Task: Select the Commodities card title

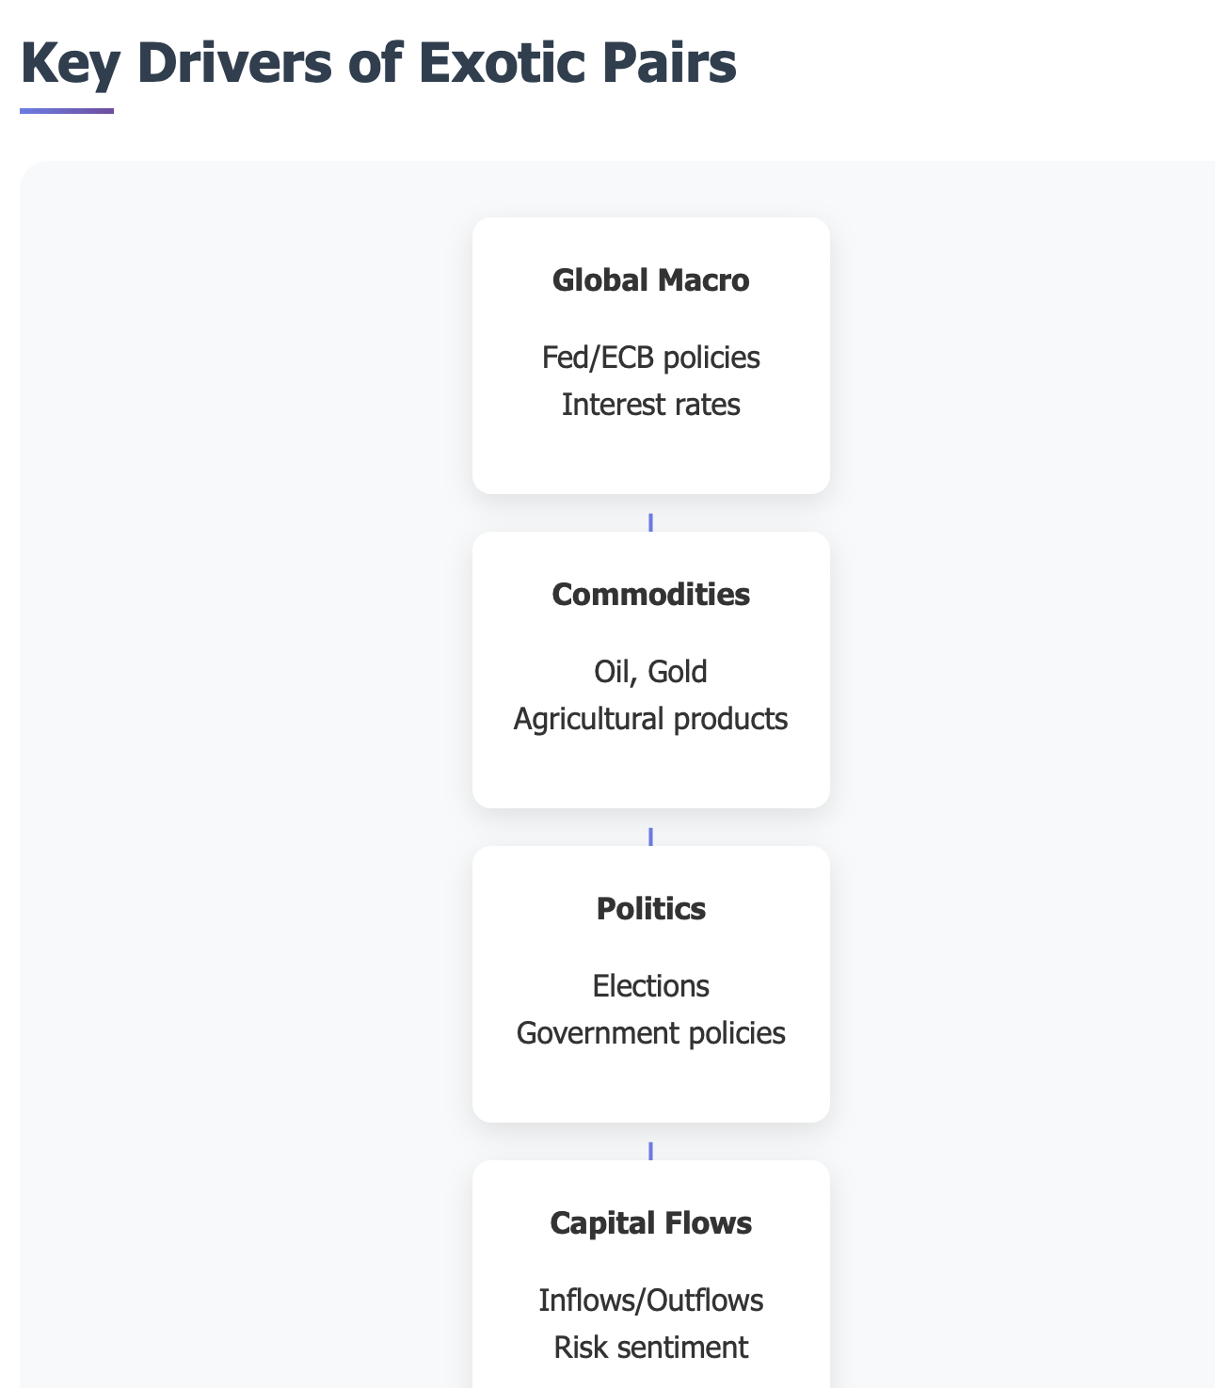Action: click(651, 595)
